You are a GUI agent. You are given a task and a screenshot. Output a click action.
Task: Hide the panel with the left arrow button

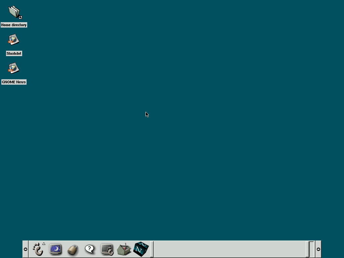tap(26, 249)
